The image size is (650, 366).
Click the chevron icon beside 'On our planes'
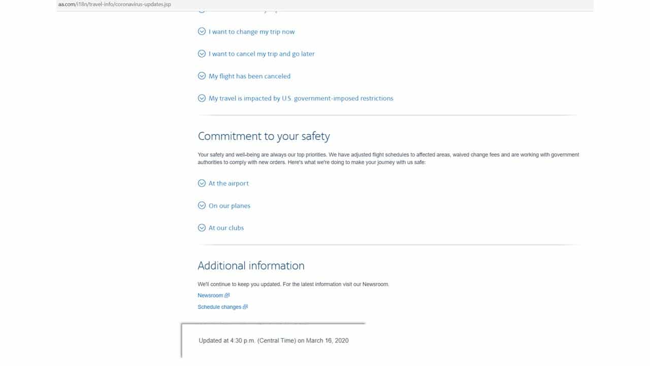point(202,206)
